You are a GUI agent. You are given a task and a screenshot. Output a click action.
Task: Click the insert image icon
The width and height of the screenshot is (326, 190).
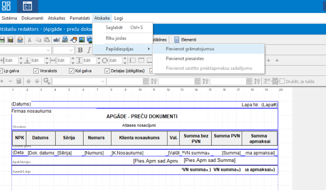[82, 40]
